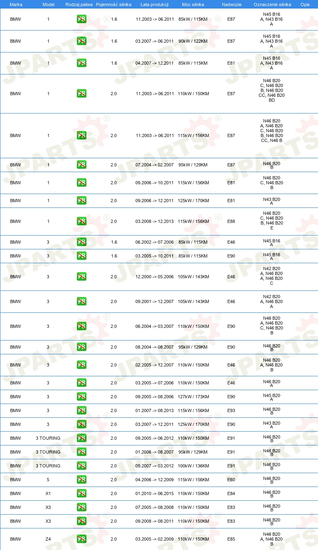Screen dimensions: 318x550
Task: Select the 'Z4' model cell
Action: (48, 539)
